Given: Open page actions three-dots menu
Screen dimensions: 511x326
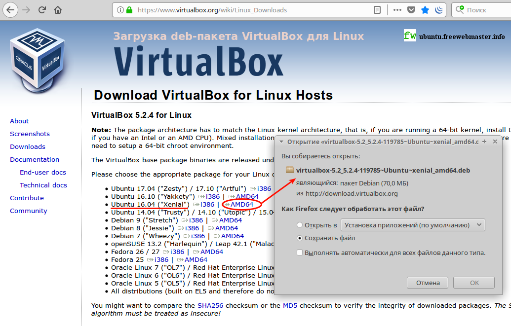Looking at the screenshot, I should 397,10.
